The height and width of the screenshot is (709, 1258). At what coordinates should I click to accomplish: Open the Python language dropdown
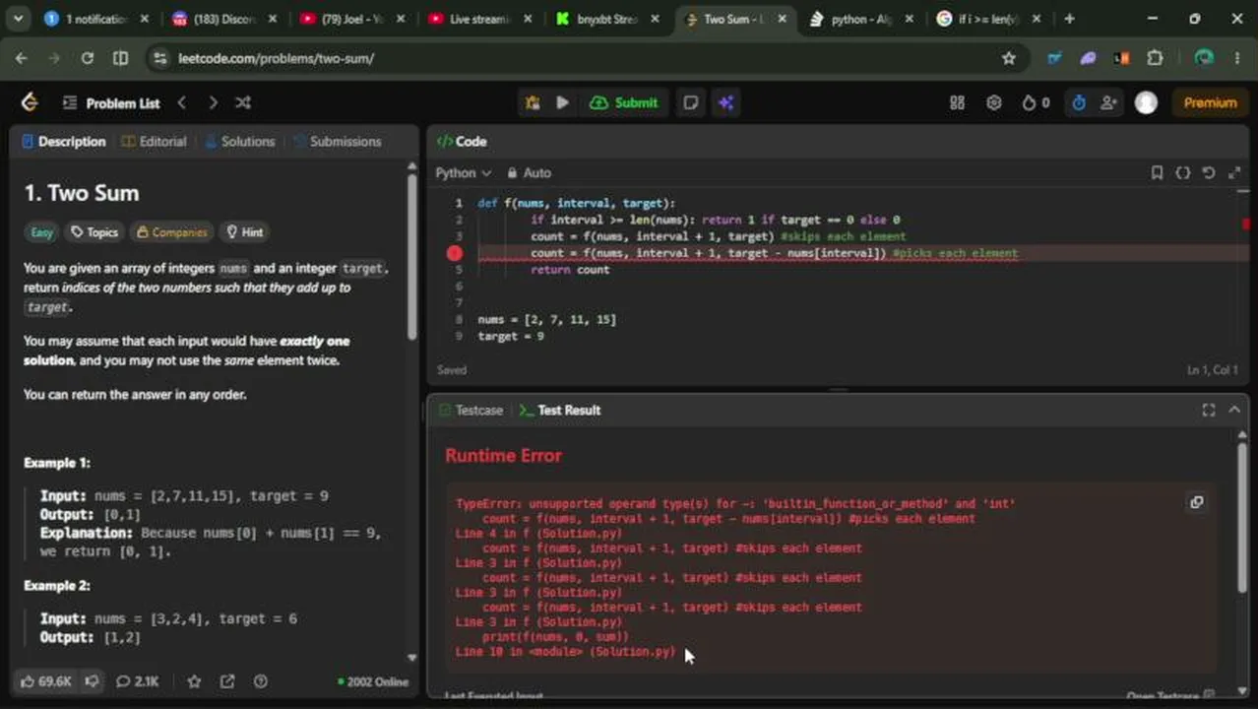(x=463, y=172)
